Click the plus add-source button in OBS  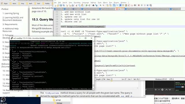tap(156, 90)
